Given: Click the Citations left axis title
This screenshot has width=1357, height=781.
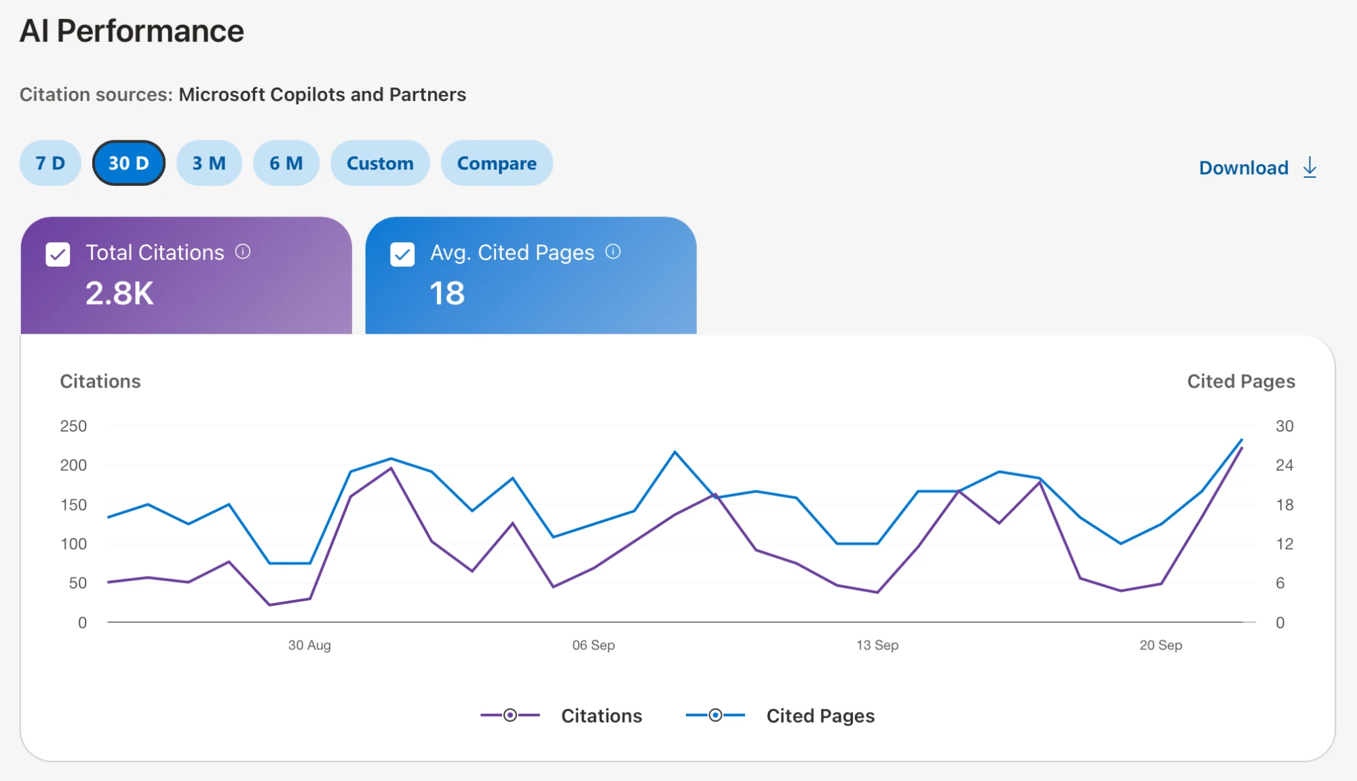Looking at the screenshot, I should pos(100,381).
